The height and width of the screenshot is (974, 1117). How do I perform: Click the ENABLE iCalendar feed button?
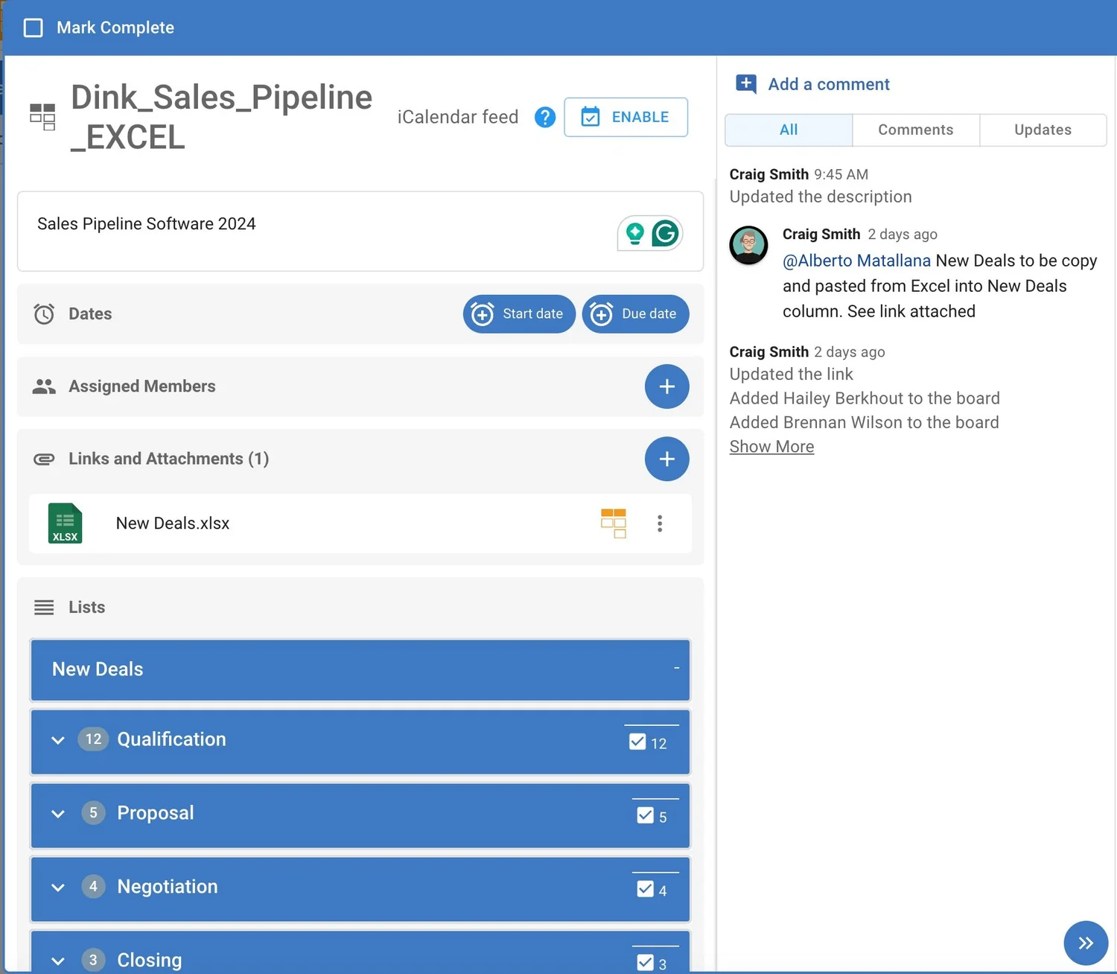(x=626, y=117)
